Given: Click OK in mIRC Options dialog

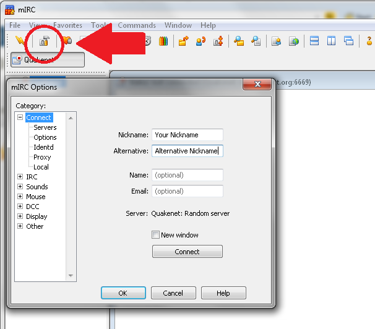Looking at the screenshot, I should (123, 293).
